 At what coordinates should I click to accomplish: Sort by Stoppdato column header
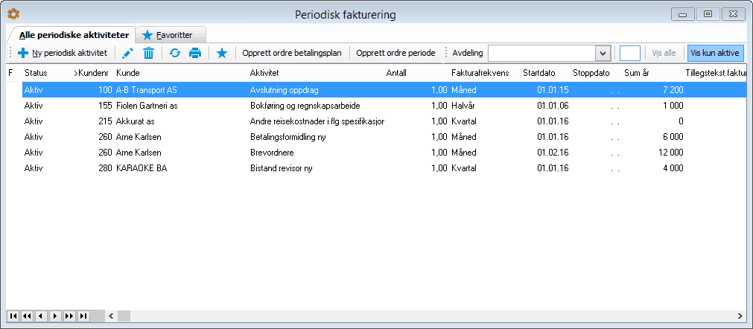[x=591, y=73]
